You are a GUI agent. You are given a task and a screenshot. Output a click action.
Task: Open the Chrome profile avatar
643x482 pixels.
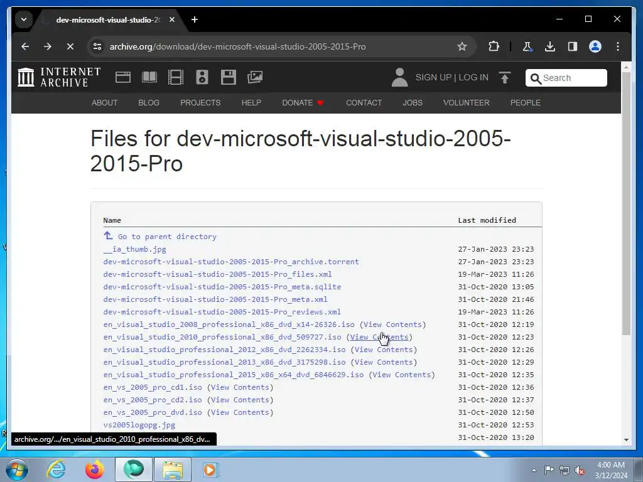click(x=595, y=46)
